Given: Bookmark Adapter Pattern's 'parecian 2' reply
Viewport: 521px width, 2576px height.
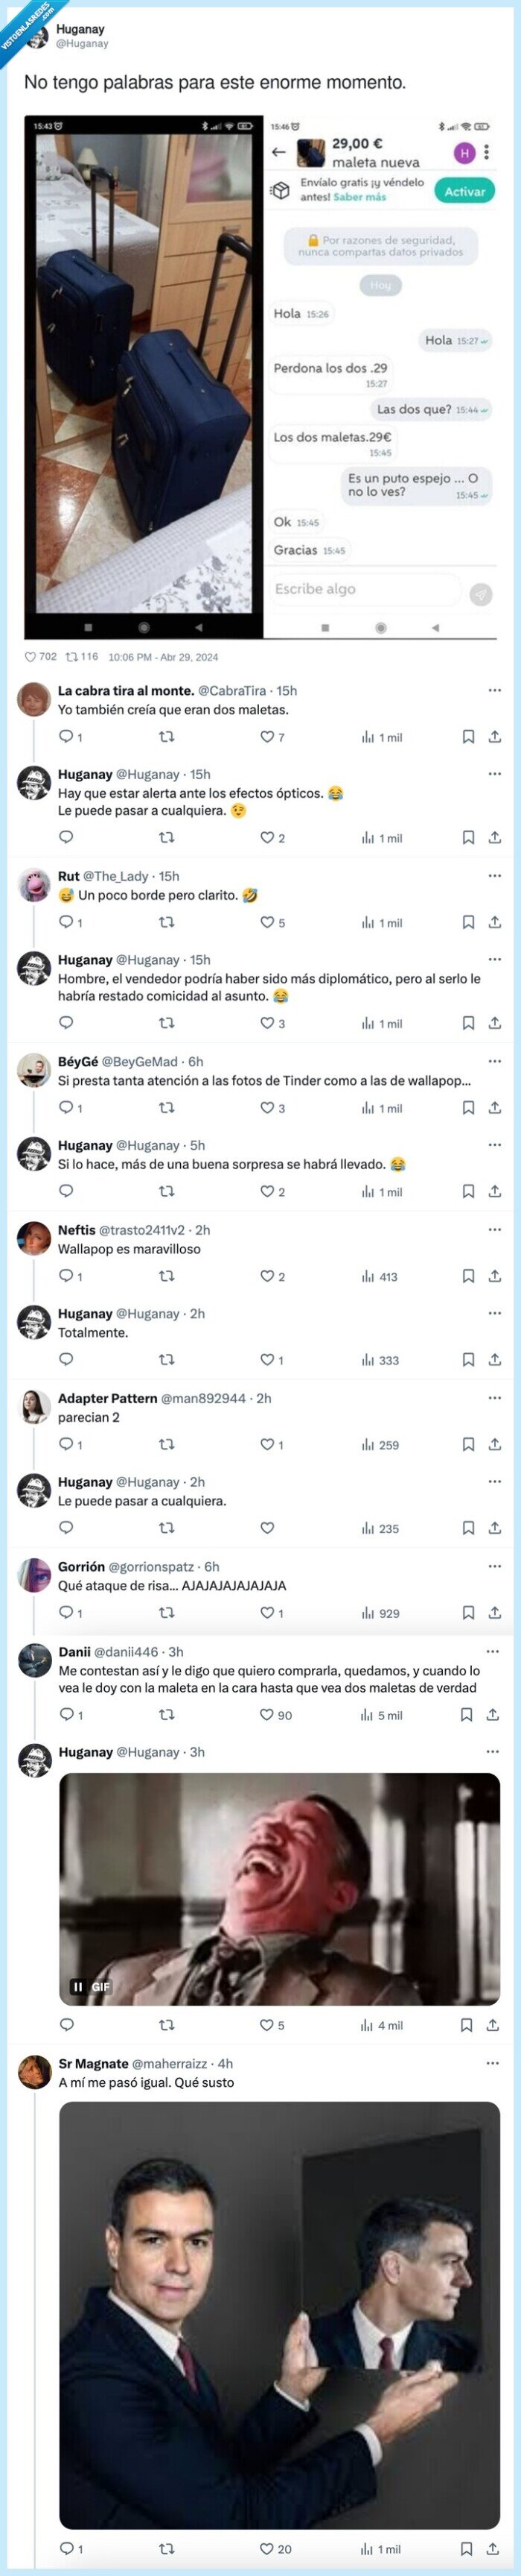Looking at the screenshot, I should click(468, 1444).
